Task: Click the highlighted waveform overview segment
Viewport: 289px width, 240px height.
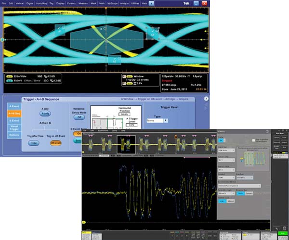Action: (126, 143)
